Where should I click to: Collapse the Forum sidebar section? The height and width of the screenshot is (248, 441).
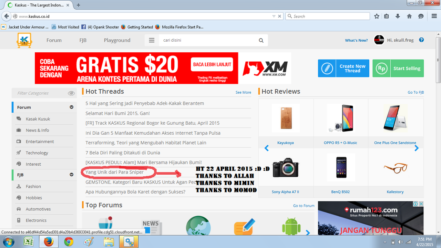71,107
